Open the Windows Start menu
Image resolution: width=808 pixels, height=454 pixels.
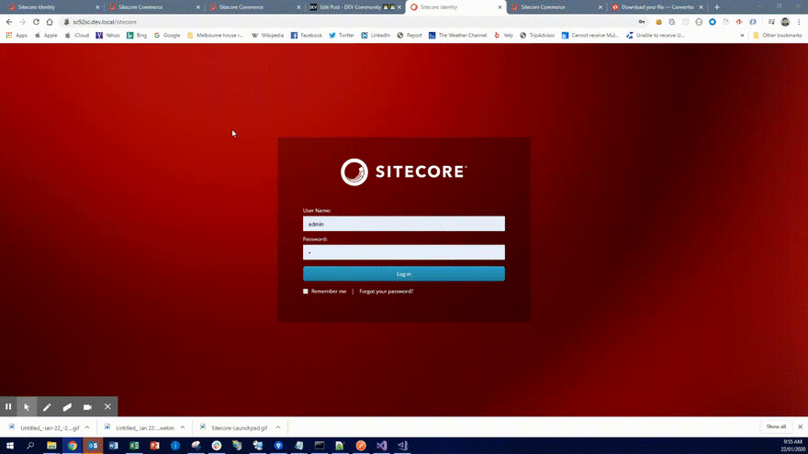[x=10, y=445]
